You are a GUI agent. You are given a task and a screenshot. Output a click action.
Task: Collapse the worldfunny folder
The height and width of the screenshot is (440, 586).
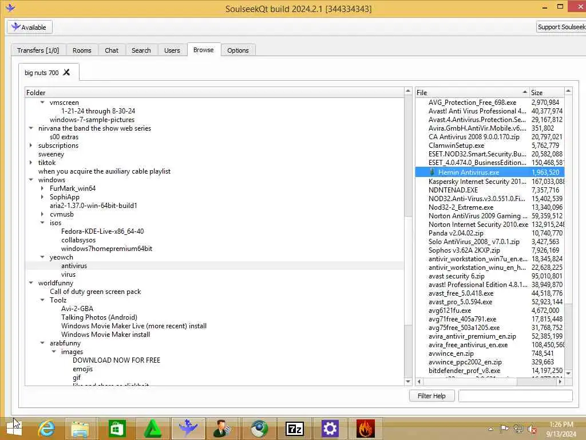click(31, 283)
